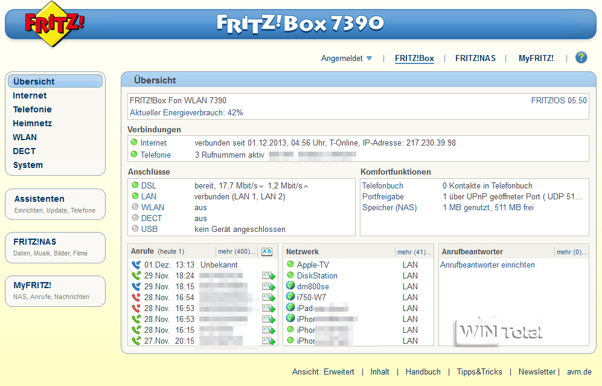
Task: Click green status indicator next to LAN
Action: click(135, 196)
